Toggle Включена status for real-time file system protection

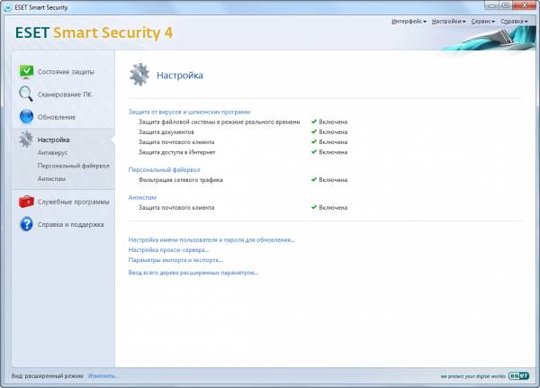coord(333,122)
